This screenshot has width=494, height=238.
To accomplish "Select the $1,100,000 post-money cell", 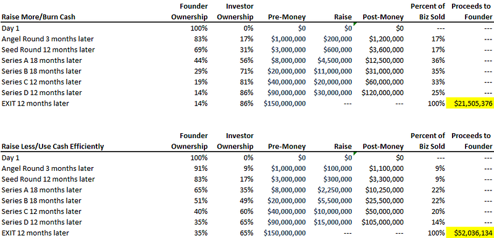I will 387,168.
